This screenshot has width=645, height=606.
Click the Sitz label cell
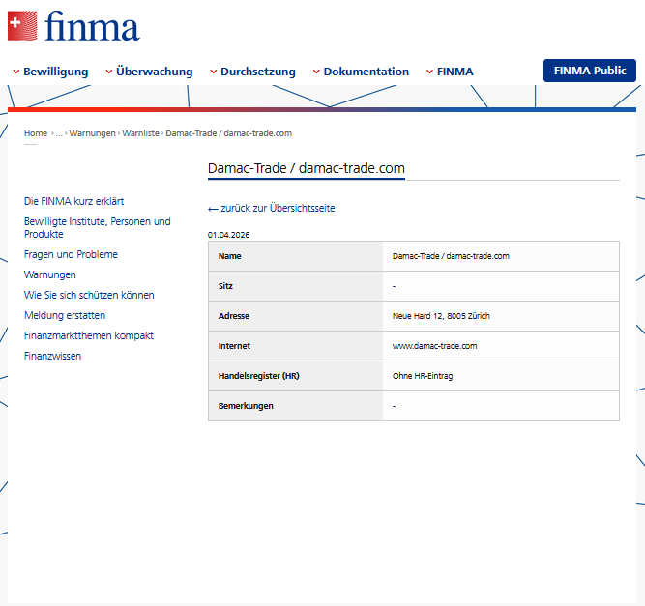coord(295,286)
